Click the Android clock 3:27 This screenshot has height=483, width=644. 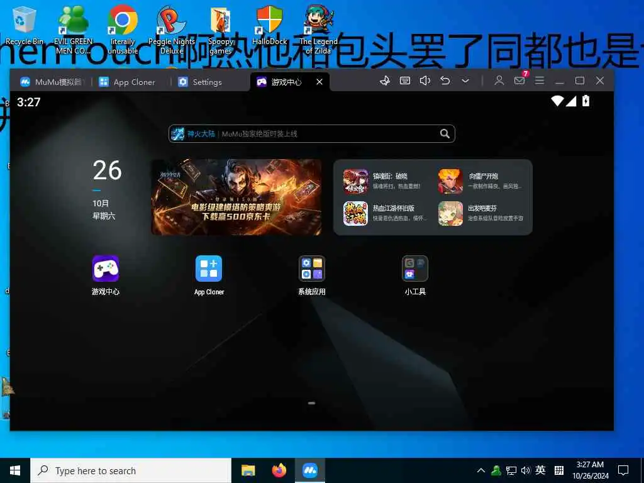coord(29,102)
